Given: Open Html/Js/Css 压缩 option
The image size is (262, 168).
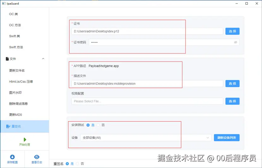Looking at the screenshot, I should 21,81.
